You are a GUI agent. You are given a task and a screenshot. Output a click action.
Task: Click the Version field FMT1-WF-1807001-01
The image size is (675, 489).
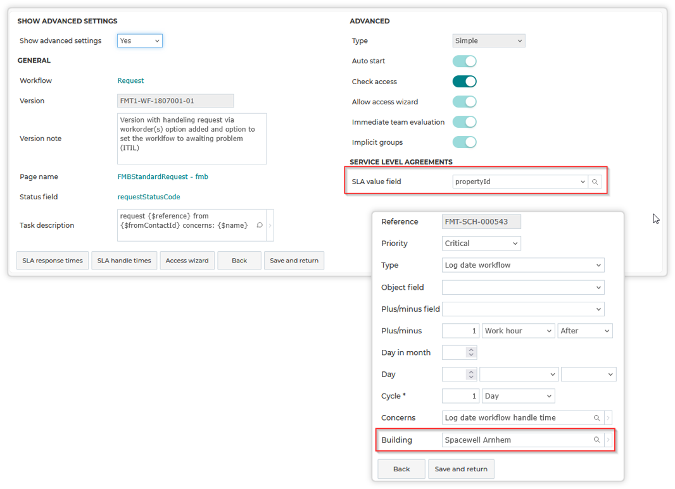point(175,101)
